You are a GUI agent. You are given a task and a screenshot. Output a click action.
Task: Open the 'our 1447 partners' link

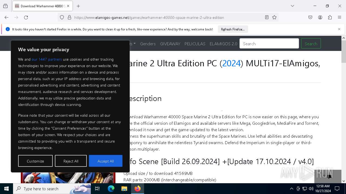click(47, 59)
